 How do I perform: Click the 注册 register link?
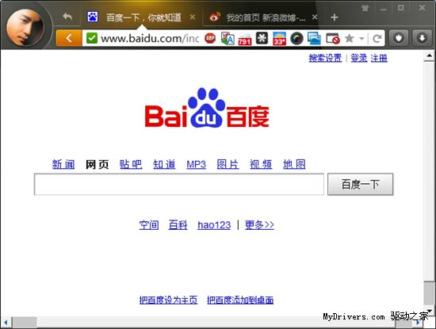tap(379, 58)
